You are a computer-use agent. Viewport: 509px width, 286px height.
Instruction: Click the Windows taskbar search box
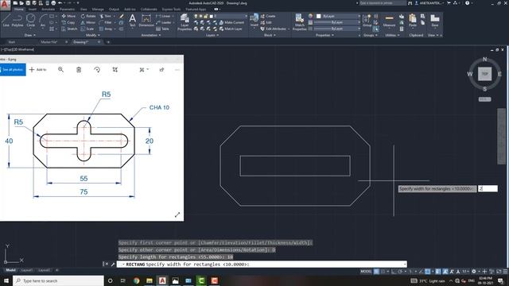[58, 280]
